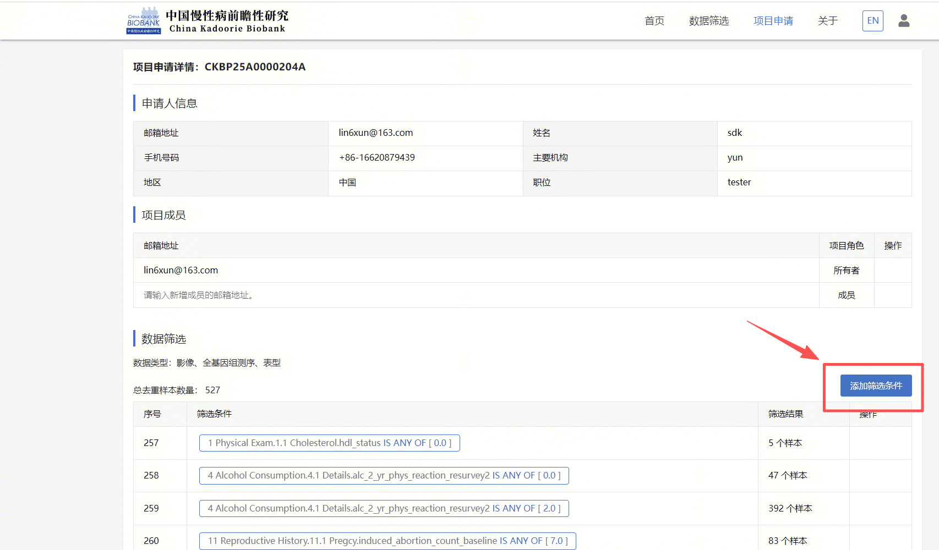The image size is (939, 550).
Task: Click the induced_abortion_count_baseline filter tag
Action: [387, 541]
